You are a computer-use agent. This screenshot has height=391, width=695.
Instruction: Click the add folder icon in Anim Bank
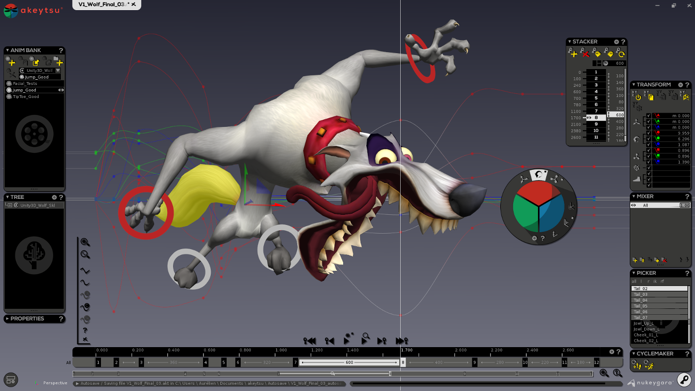click(58, 61)
